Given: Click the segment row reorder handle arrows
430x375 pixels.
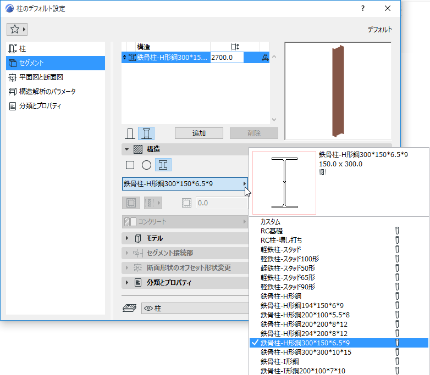Looking at the screenshot, I should coord(124,57).
